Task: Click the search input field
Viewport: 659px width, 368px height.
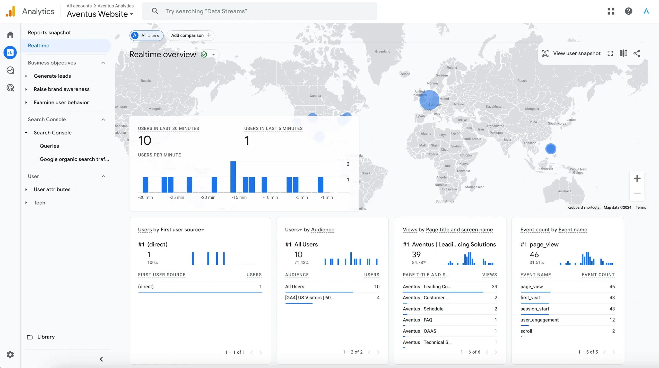Action: pos(259,11)
